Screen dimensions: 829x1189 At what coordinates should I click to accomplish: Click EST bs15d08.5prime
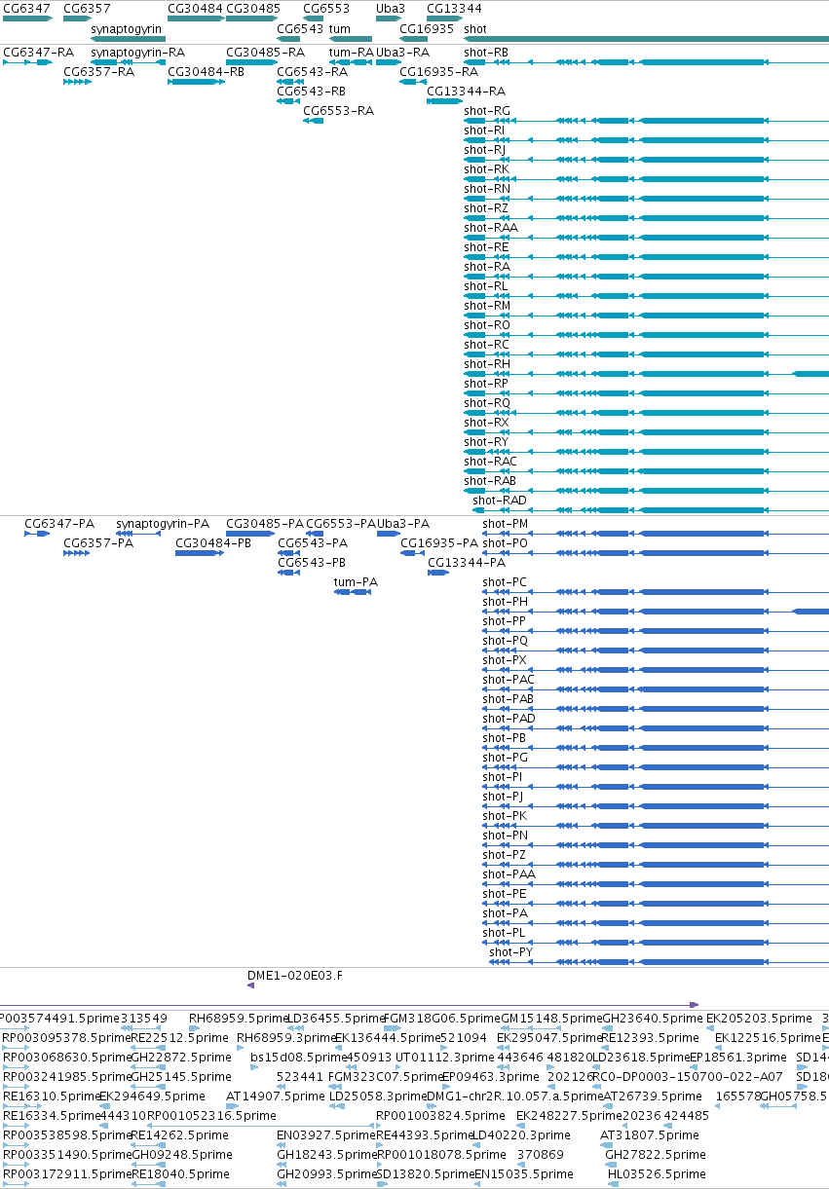pyautogui.click(x=299, y=1057)
